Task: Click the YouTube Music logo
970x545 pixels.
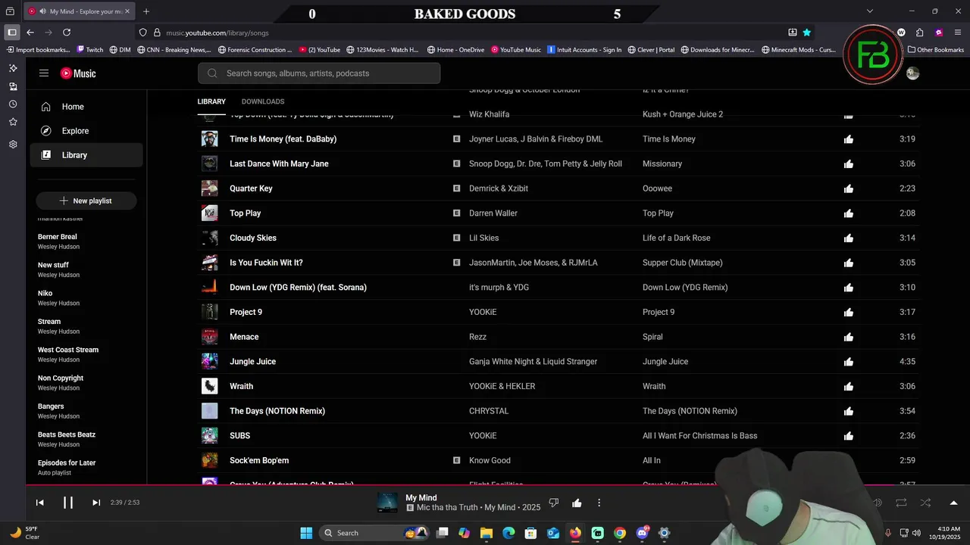Action: (78, 73)
